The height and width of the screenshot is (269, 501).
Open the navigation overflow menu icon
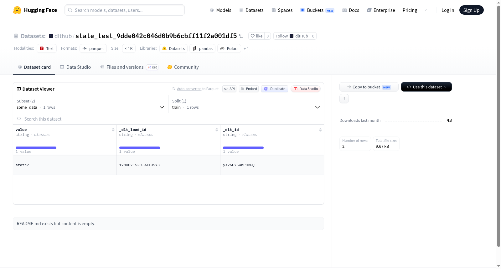[x=427, y=10]
